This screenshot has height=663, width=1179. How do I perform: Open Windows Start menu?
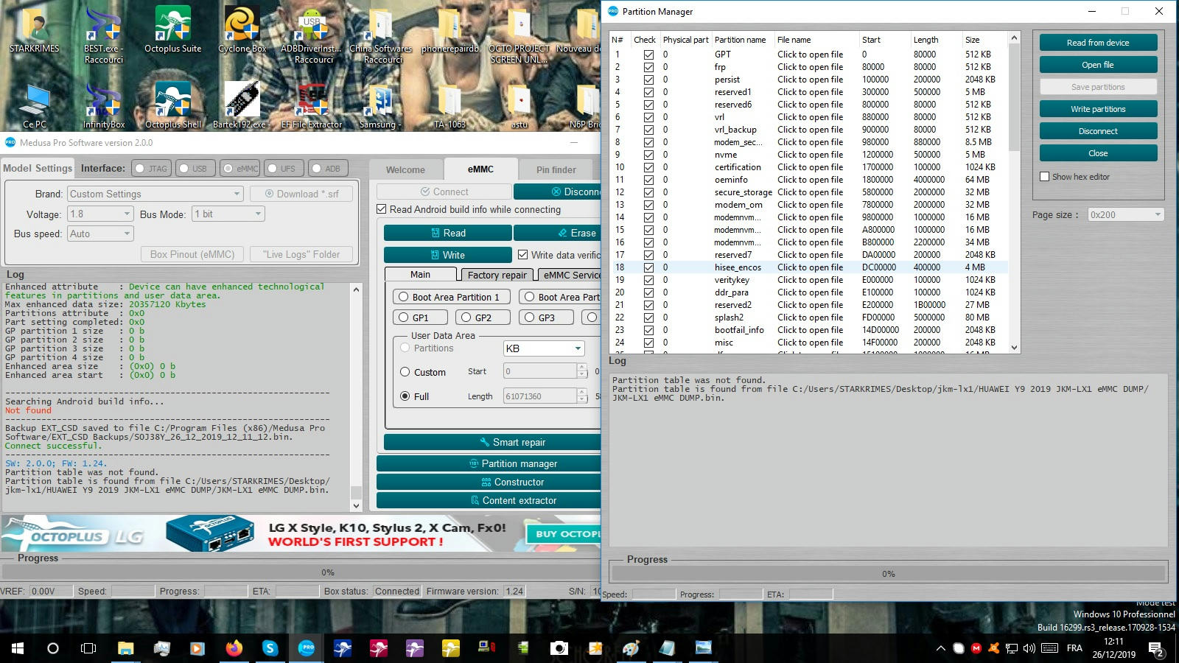click(x=18, y=648)
